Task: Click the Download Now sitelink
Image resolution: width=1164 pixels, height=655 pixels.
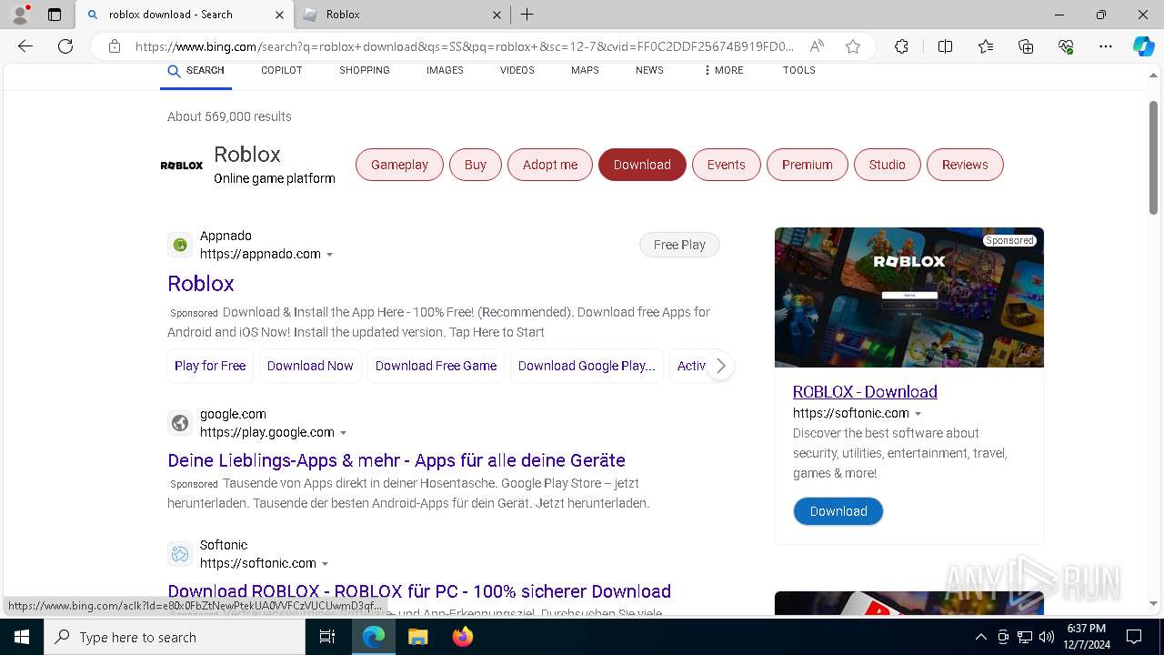Action: click(310, 366)
